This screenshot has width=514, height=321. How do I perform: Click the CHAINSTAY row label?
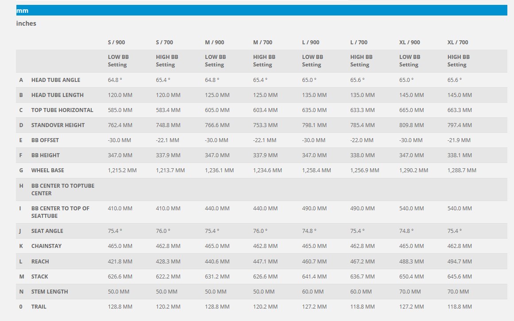pyautogui.click(x=46, y=246)
